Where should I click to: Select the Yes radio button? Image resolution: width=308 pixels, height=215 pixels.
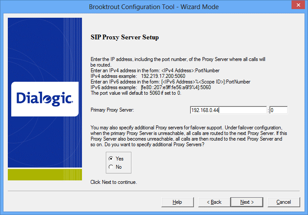[111, 159]
